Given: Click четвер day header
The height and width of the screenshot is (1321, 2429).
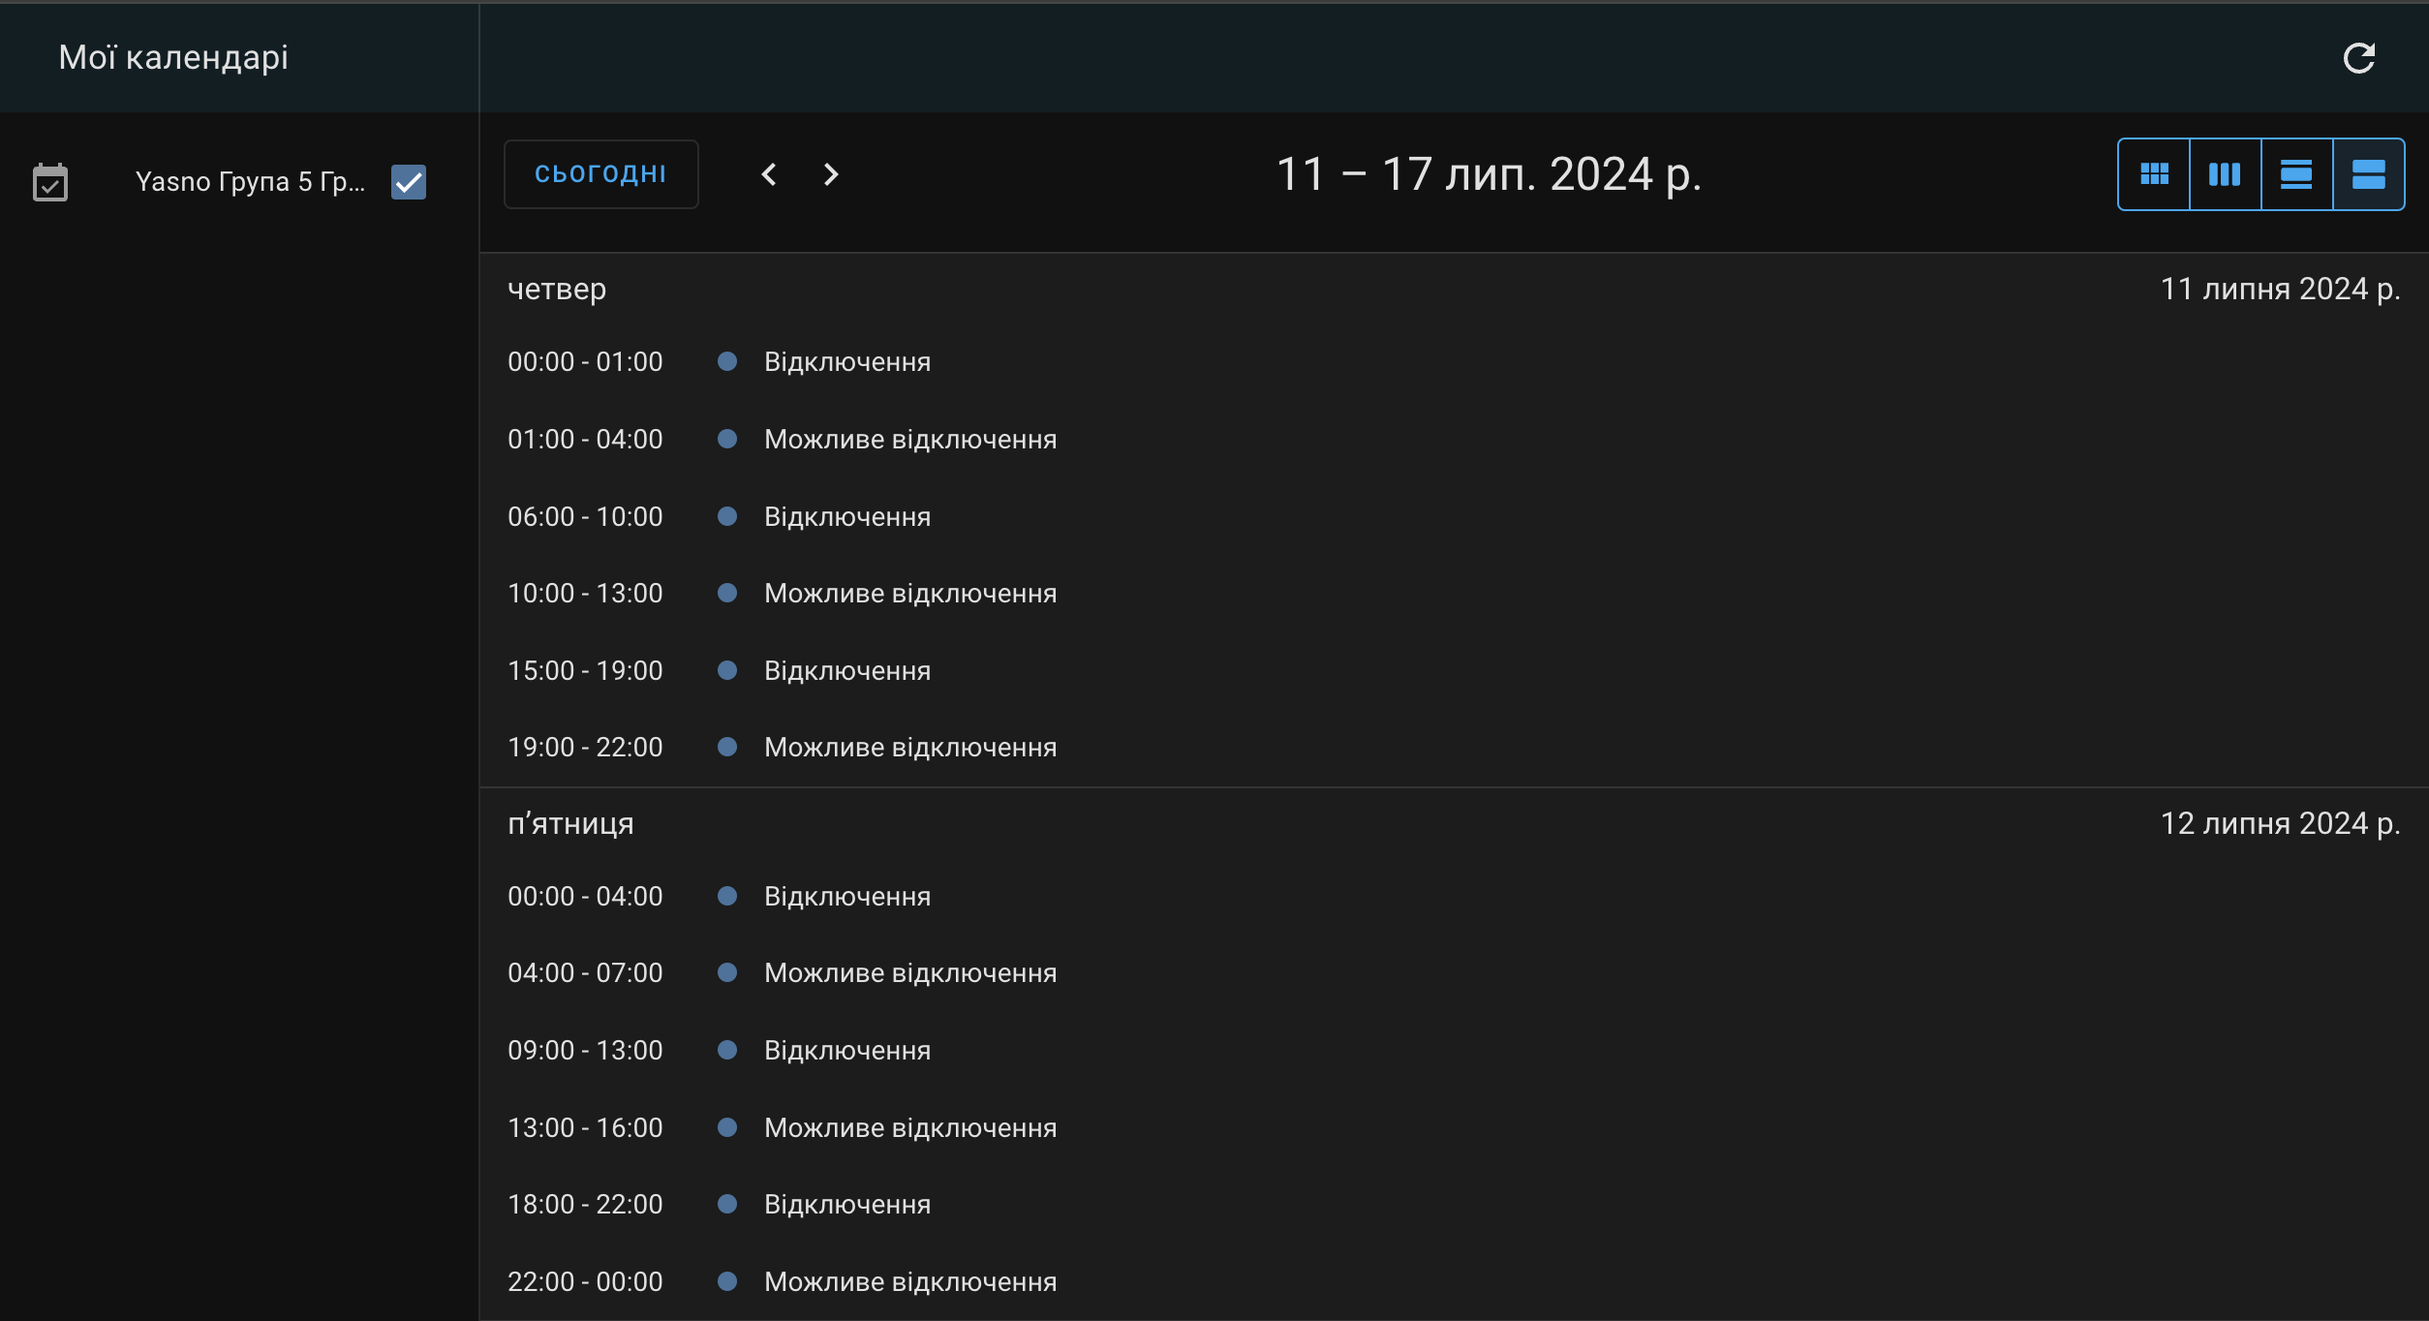Looking at the screenshot, I should pos(557,289).
